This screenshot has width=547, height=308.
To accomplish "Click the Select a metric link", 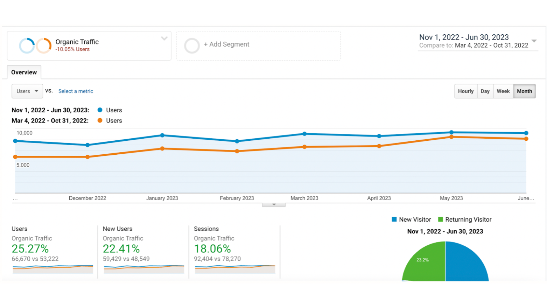I will [x=75, y=91].
